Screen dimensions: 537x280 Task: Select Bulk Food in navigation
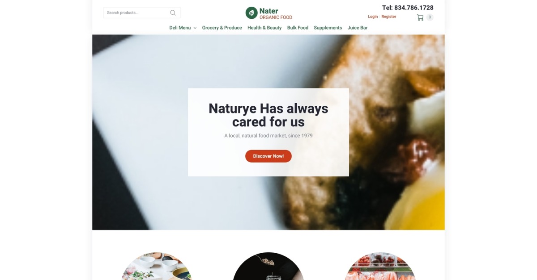[298, 28]
